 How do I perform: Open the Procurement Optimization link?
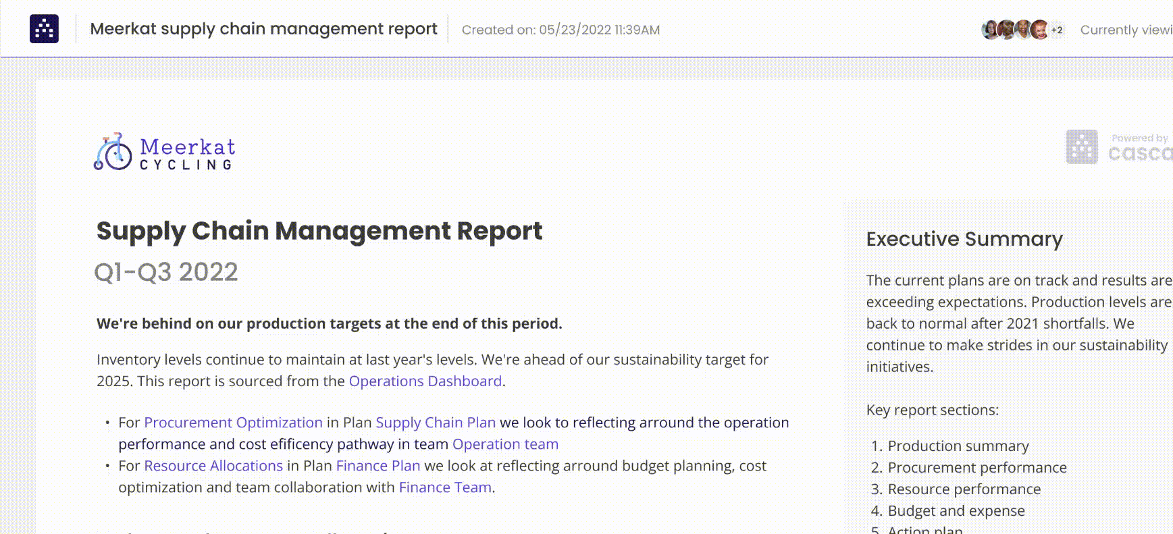click(233, 423)
